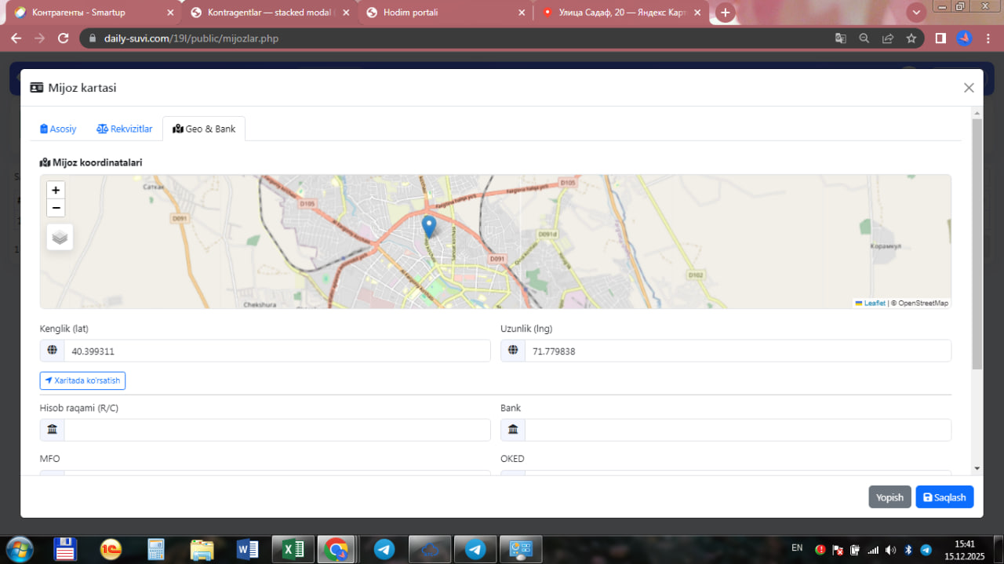The height and width of the screenshot is (564, 1004).
Task: Expand Chrome's tab search dropdown
Action: (x=916, y=13)
